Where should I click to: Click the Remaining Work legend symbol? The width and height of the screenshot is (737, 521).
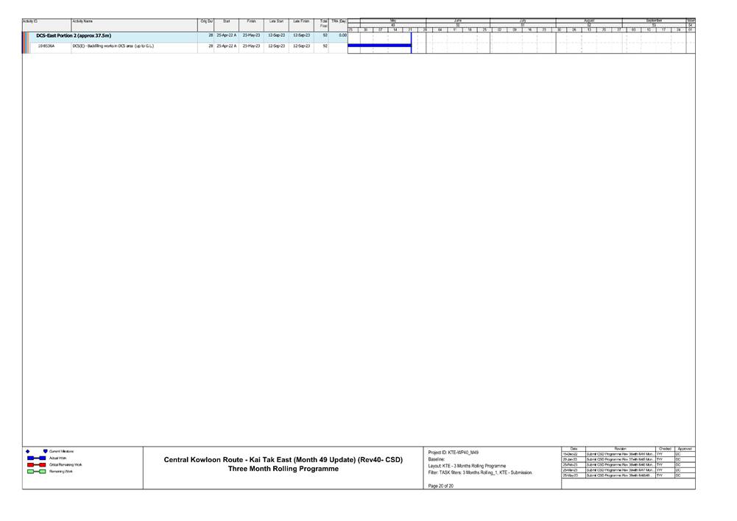[x=35, y=471]
